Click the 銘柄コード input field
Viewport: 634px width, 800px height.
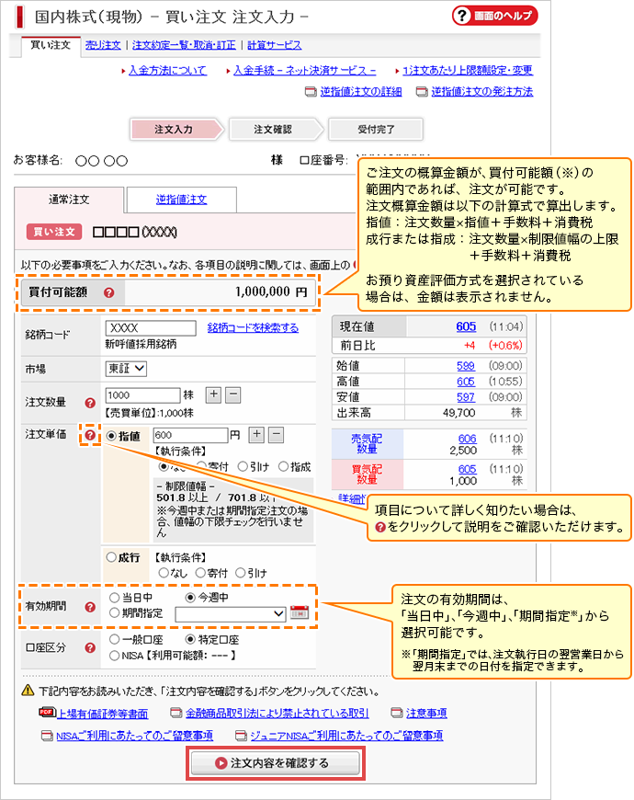[x=151, y=327]
